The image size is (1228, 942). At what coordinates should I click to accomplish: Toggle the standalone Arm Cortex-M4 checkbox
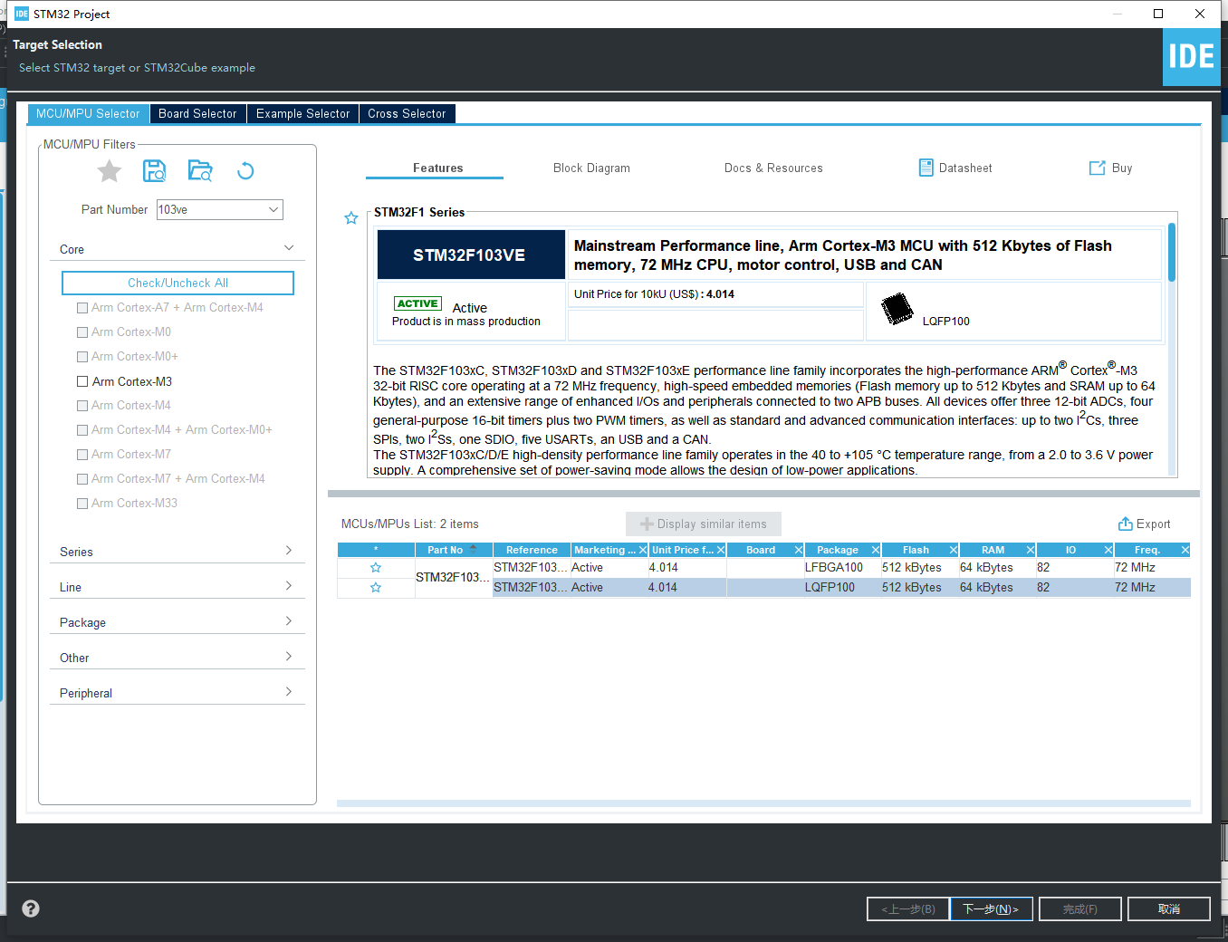point(82,406)
